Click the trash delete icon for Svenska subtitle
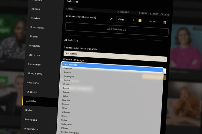This screenshot has width=202, height=134. pyautogui.click(x=164, y=22)
